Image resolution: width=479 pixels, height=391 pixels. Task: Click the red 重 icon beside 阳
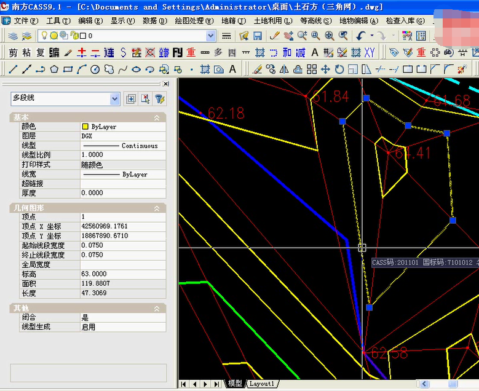click(x=191, y=52)
